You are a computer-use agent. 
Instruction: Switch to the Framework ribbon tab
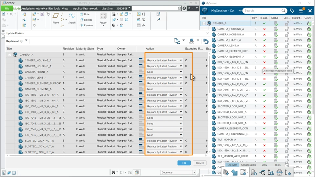[x=91, y=9]
